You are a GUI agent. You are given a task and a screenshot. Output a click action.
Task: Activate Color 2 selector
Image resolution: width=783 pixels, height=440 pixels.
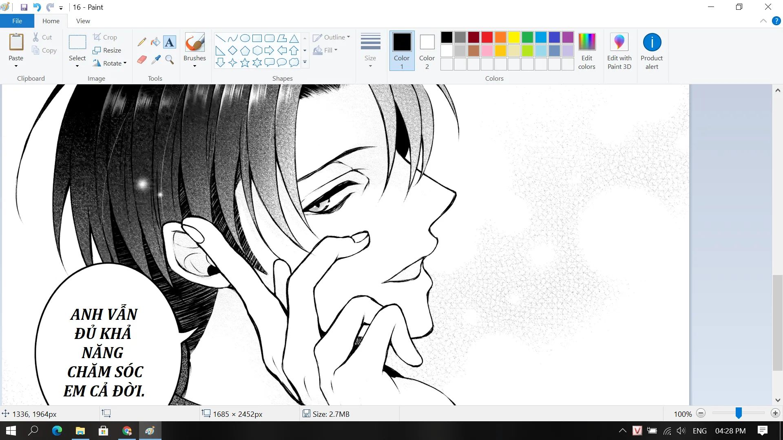[427, 51]
